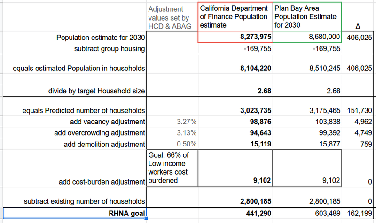The width and height of the screenshot is (376, 223).
Task: Click the delta symbol column header
Action: [x=359, y=26]
